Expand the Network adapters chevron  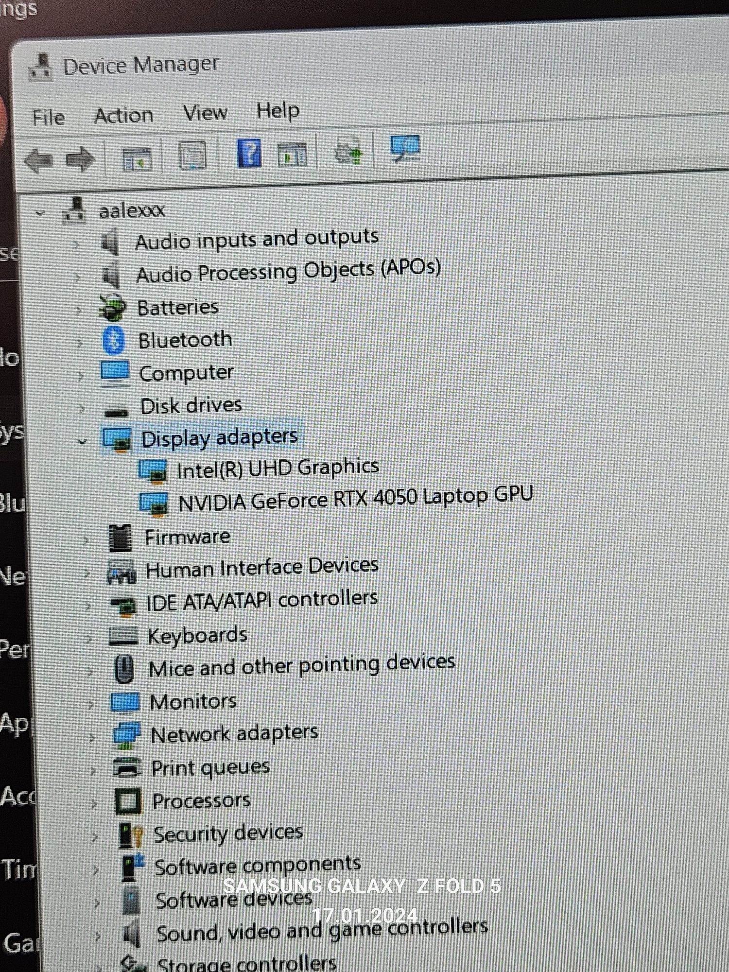[x=92, y=737]
